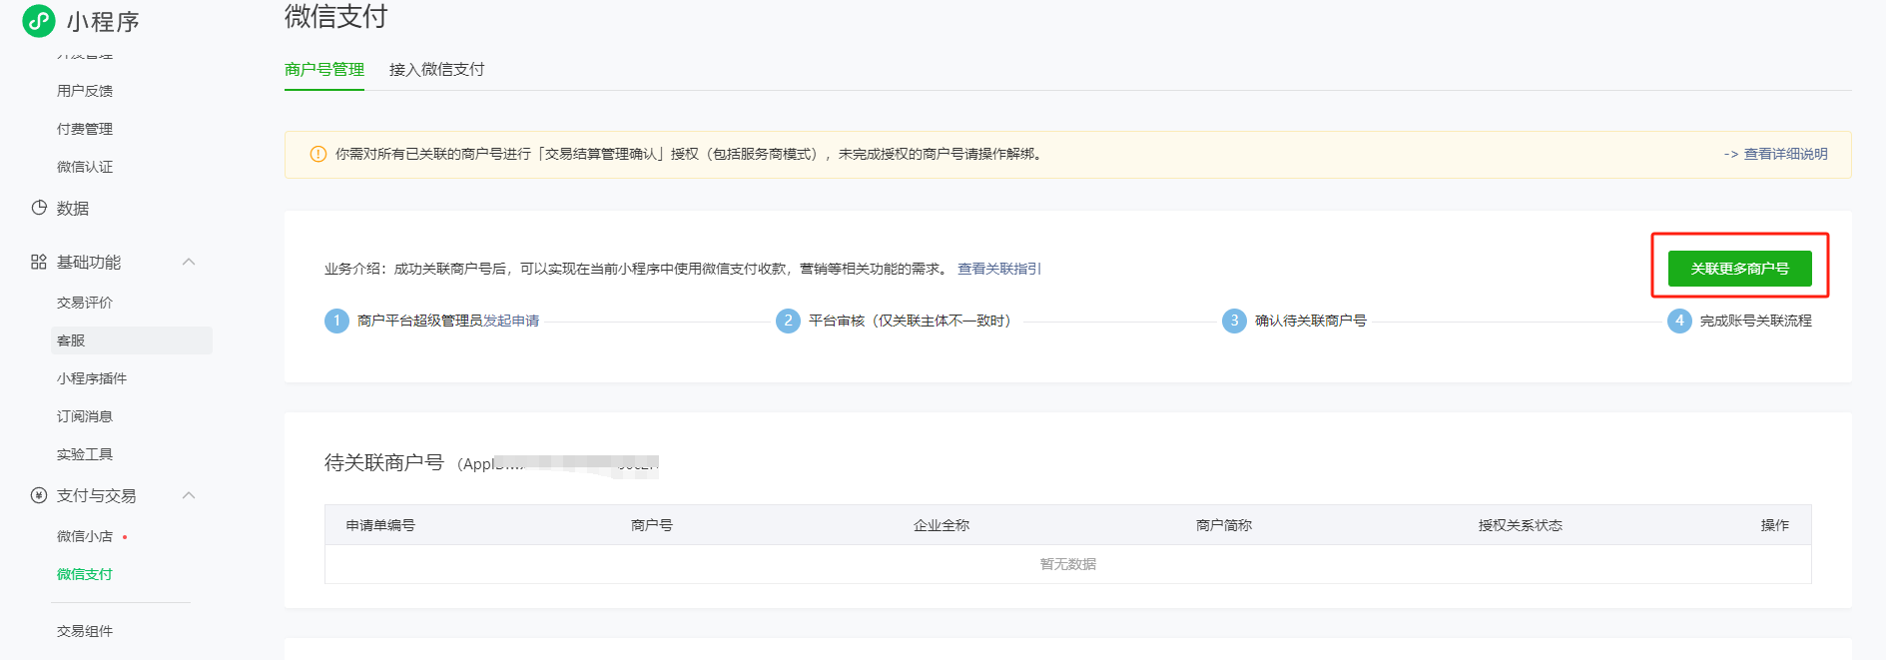Switch to the 接入微信支付 tab

click(436, 70)
